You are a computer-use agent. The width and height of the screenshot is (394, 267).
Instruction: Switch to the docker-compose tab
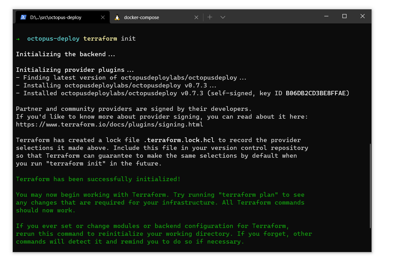[x=141, y=17]
